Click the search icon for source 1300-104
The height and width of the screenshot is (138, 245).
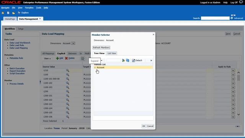click(x=67, y=108)
